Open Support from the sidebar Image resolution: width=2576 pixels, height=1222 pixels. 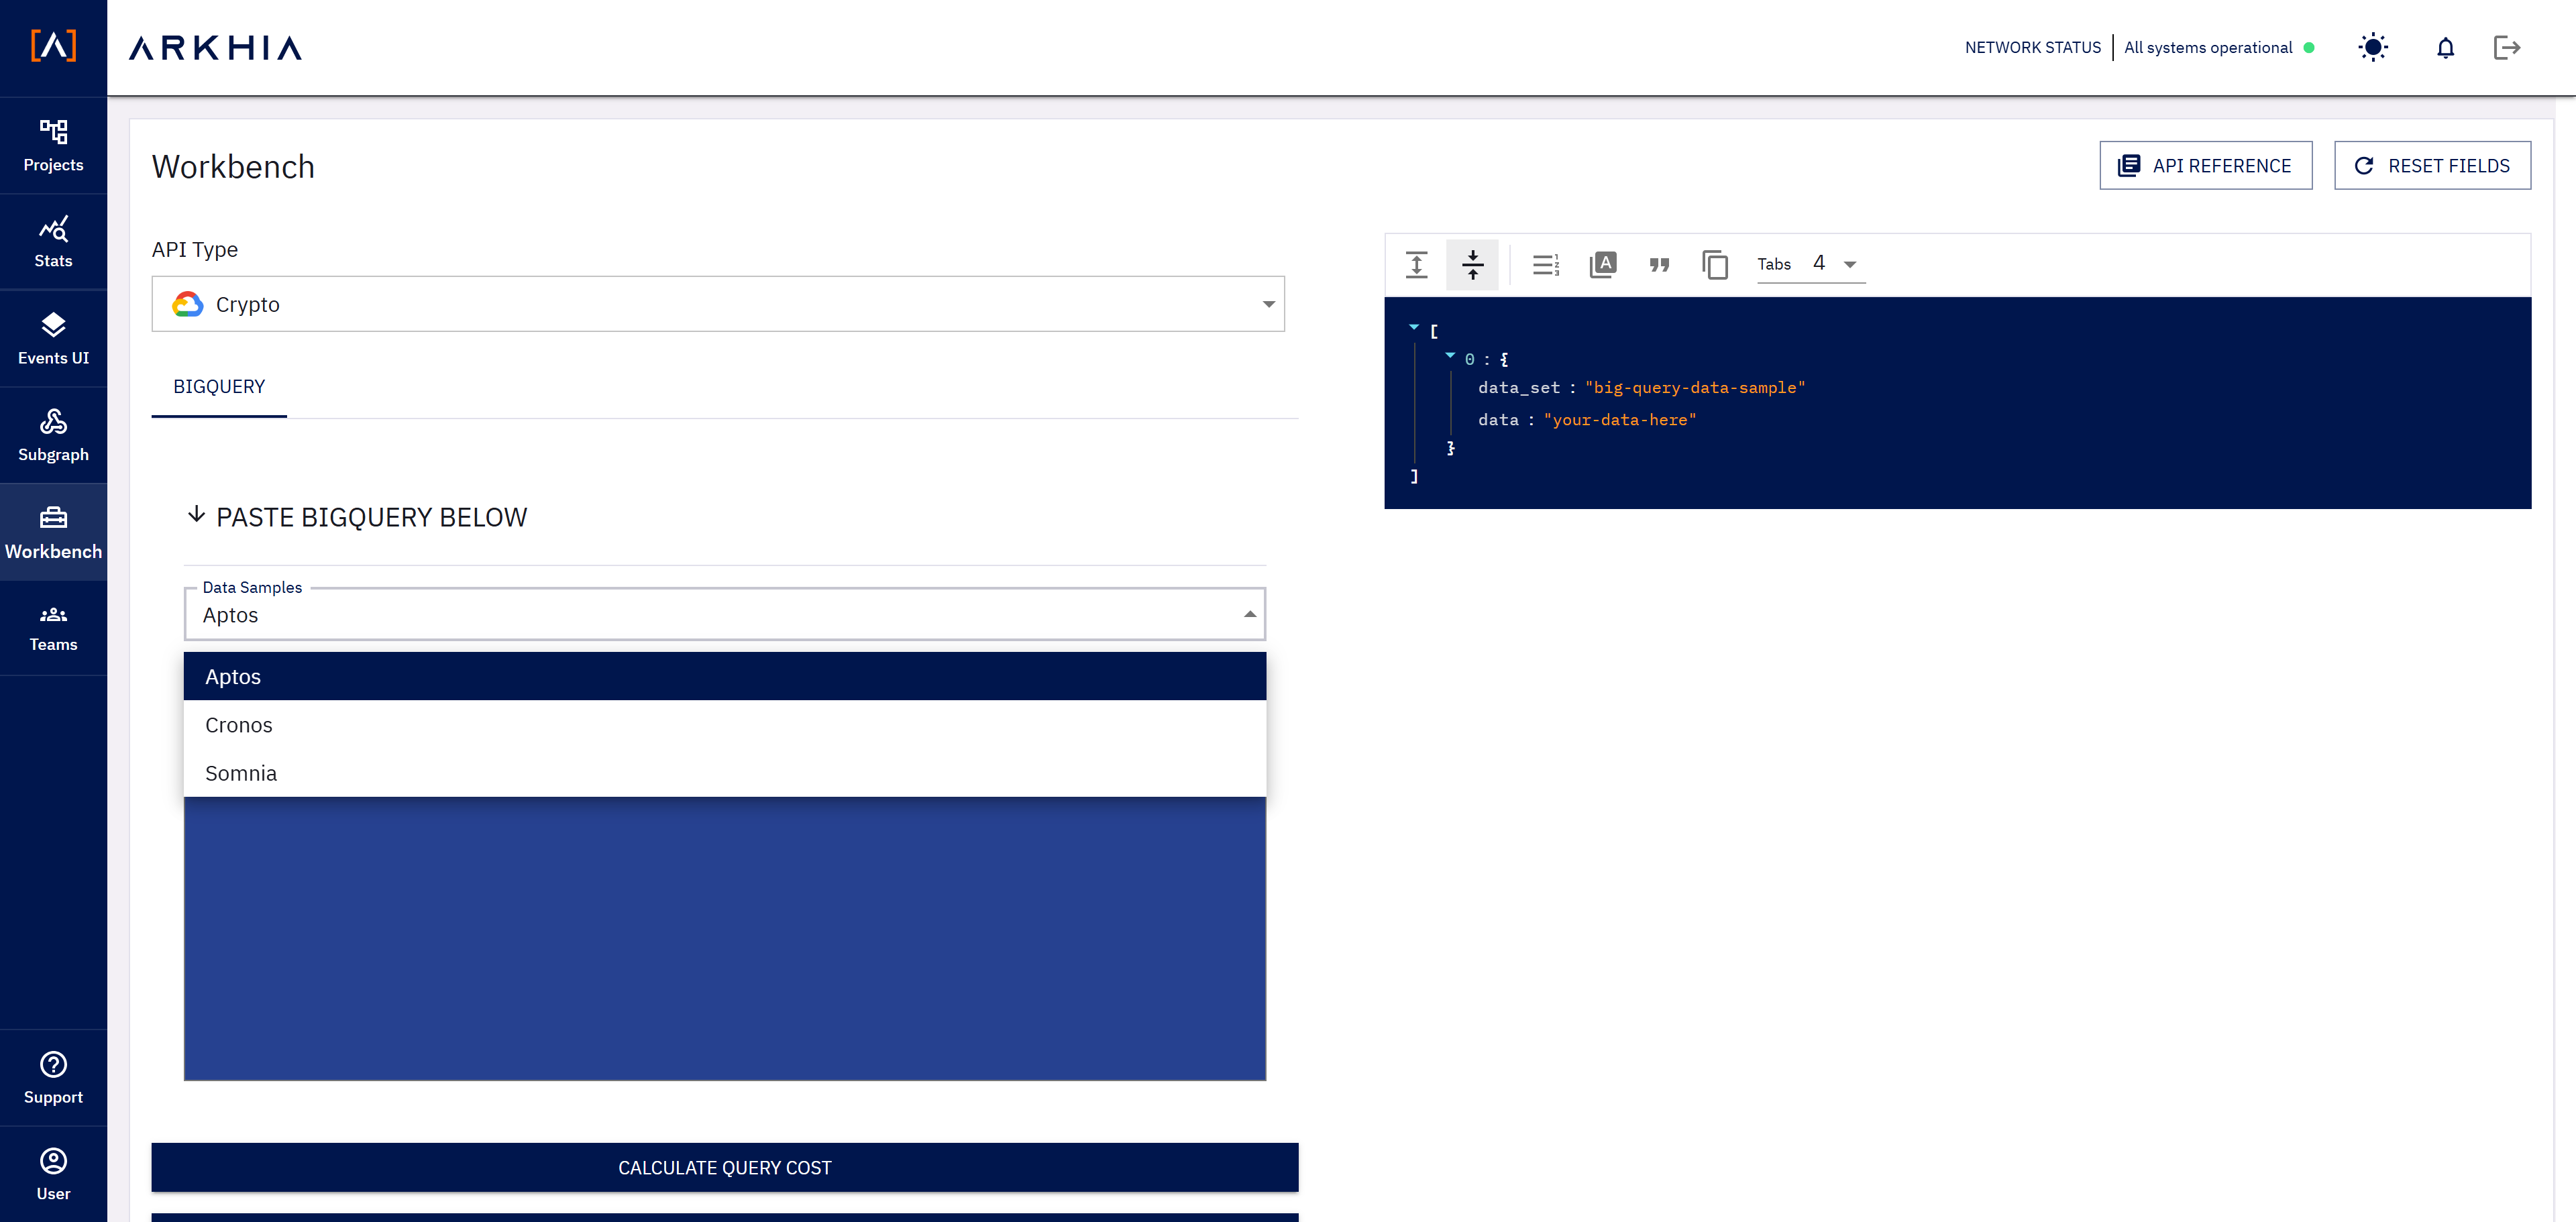tap(53, 1078)
